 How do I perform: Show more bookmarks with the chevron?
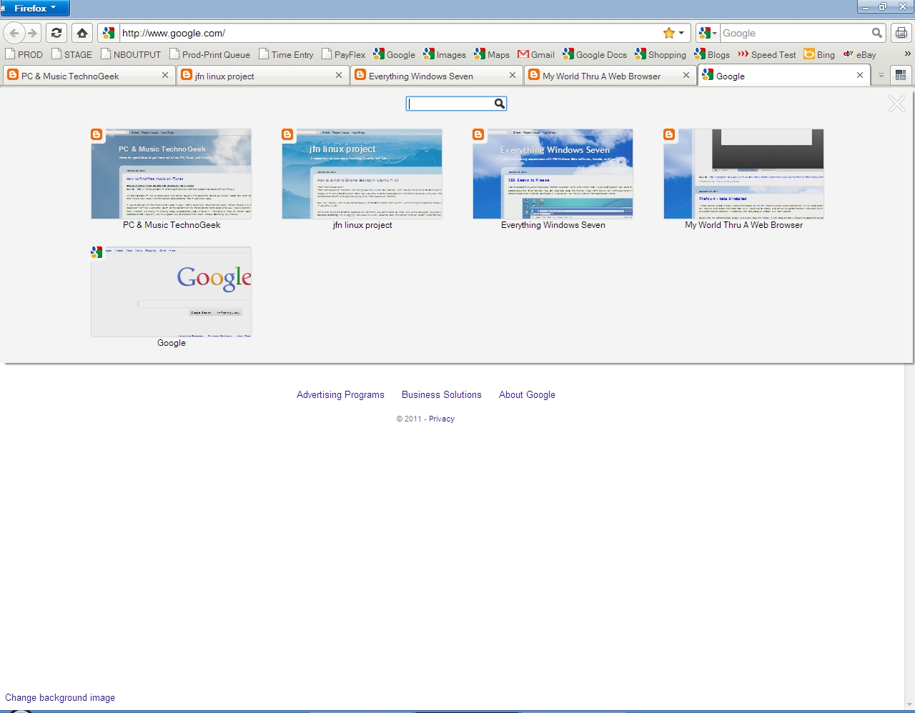click(x=907, y=54)
